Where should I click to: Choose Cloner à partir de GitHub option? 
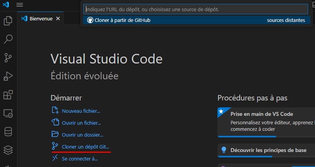(x=197, y=20)
